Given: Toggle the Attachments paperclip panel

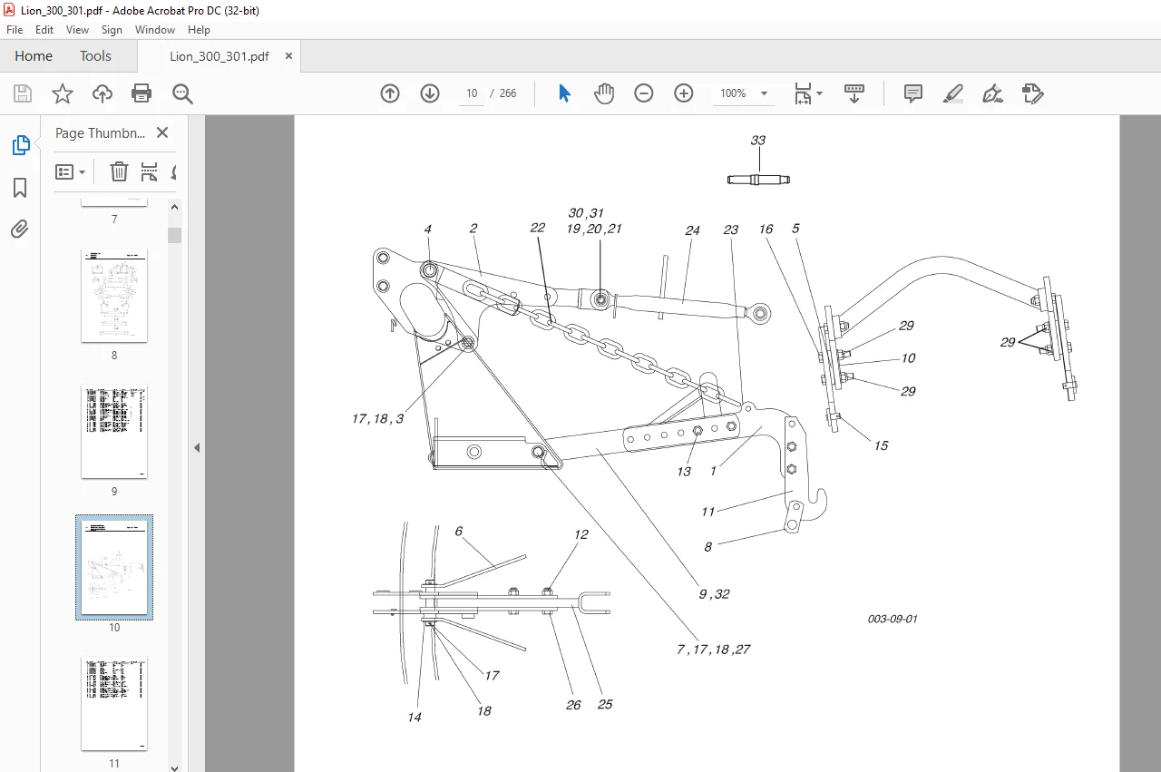Looking at the screenshot, I should [x=20, y=230].
